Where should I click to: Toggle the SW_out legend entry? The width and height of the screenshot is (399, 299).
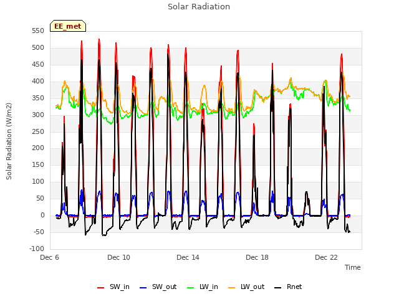click(x=158, y=287)
